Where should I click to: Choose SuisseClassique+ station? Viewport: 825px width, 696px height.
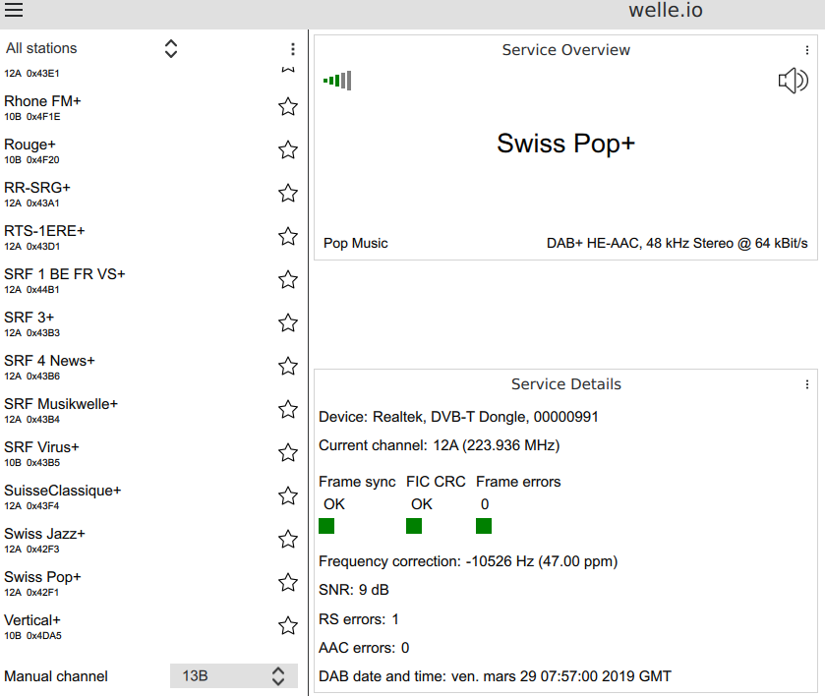[63, 496]
